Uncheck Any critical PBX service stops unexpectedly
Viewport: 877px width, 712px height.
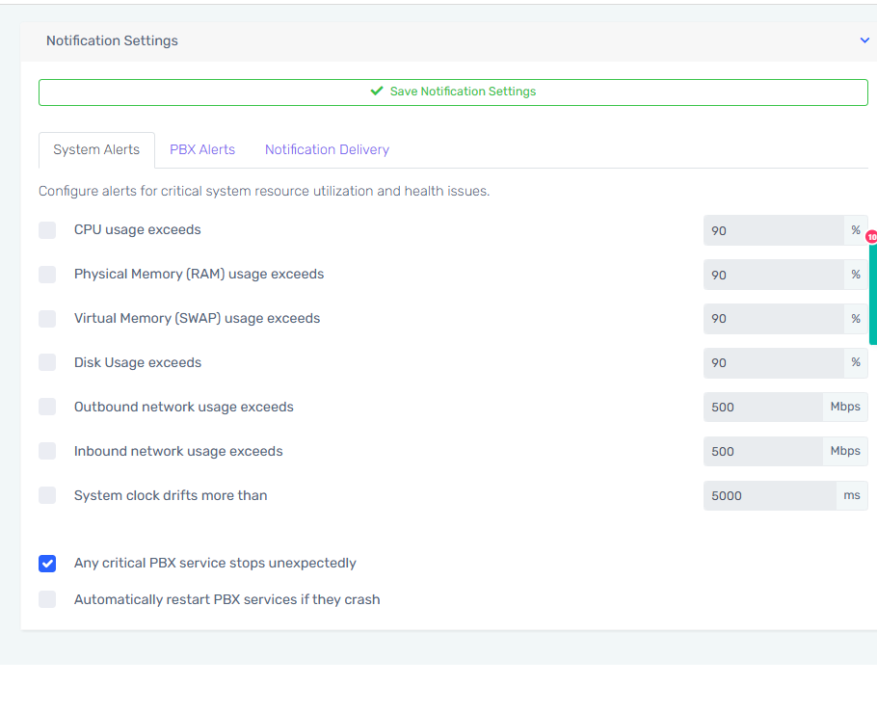47,564
